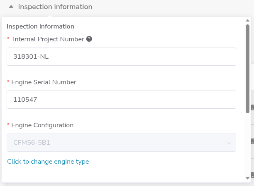Click the Inspection information header text
The height and width of the screenshot is (186, 254).
[55, 7]
